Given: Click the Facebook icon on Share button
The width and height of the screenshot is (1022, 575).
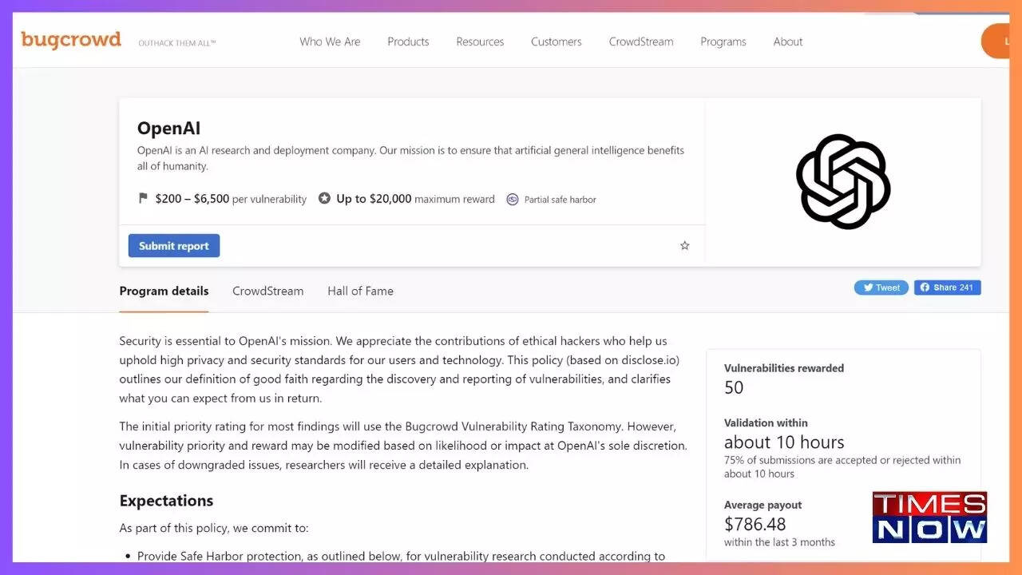Looking at the screenshot, I should click(926, 287).
